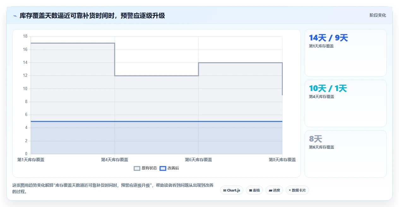The width and height of the screenshot is (399, 207).
Task: Select the 表格 tag chip
Action: [254, 190]
